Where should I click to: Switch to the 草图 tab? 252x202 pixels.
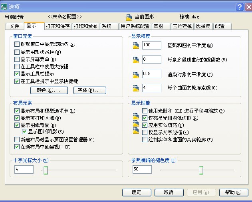pos(161,26)
